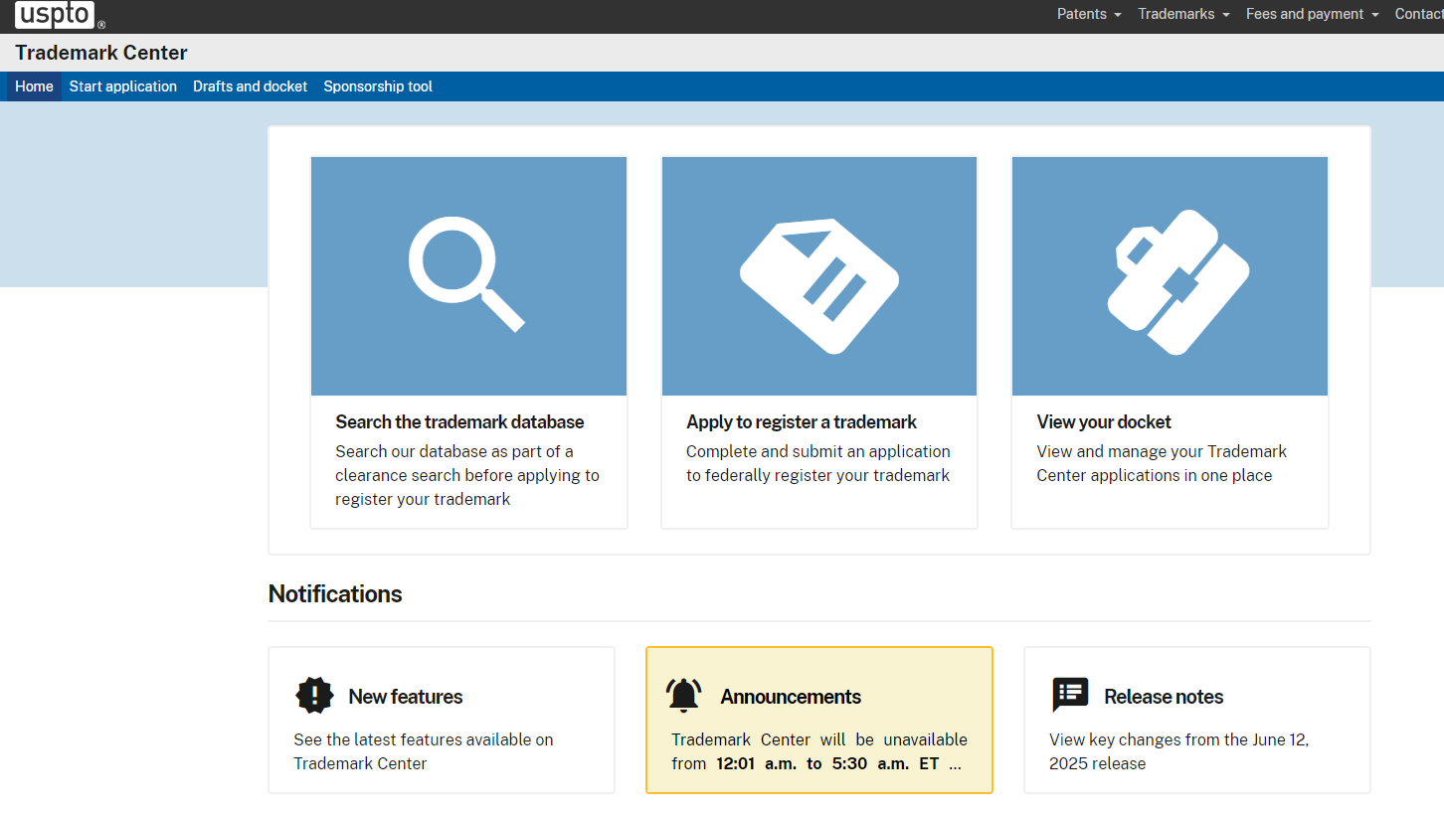Open Drafts and docket tab
The height and width of the screenshot is (815, 1444).
(x=251, y=86)
